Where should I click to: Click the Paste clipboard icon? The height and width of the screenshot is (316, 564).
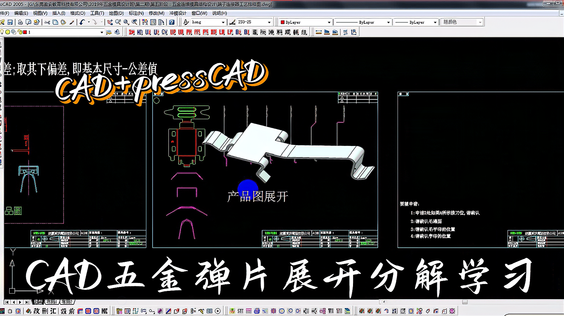coord(63,22)
